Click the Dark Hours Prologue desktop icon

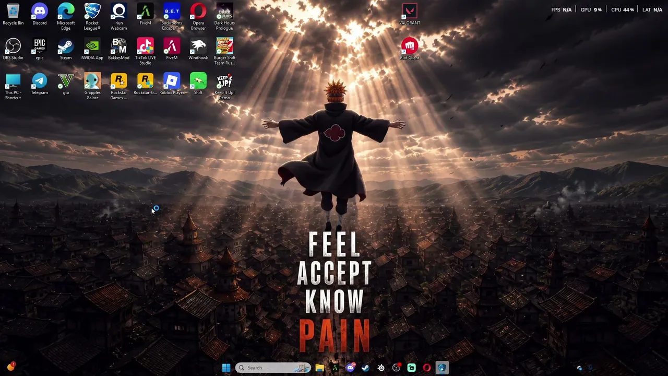(224, 17)
